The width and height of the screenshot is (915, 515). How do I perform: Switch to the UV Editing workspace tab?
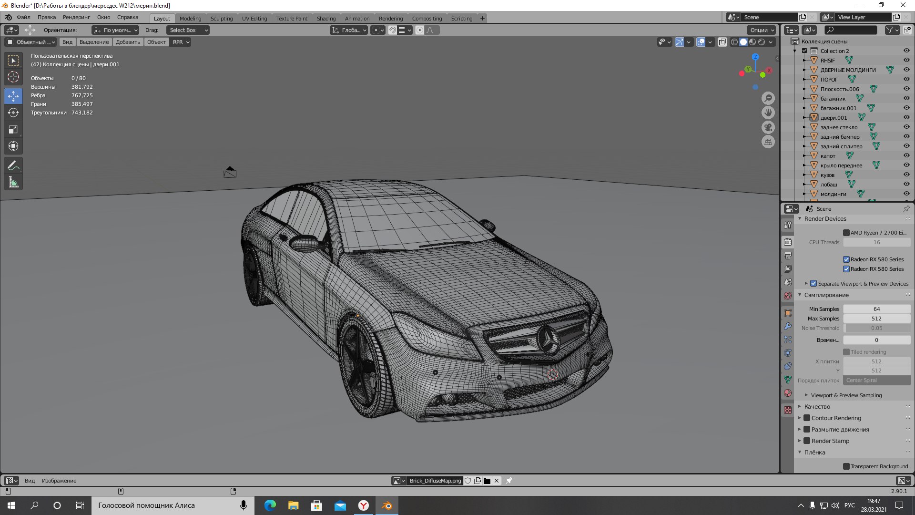click(x=254, y=19)
